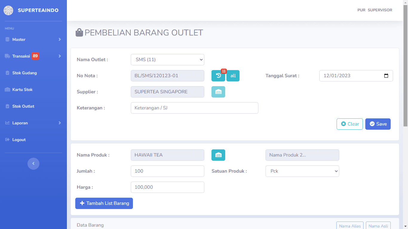Go to Stok Outlet
Viewport: 408px width, 229px height.
tap(23, 106)
